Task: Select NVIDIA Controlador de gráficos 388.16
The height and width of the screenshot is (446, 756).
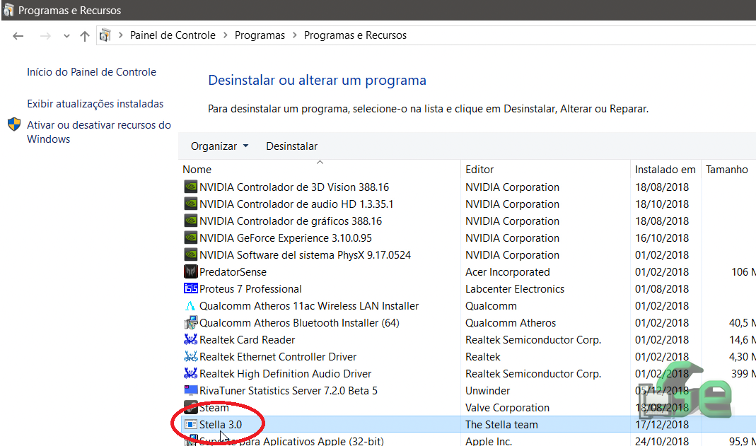Action: [x=291, y=221]
